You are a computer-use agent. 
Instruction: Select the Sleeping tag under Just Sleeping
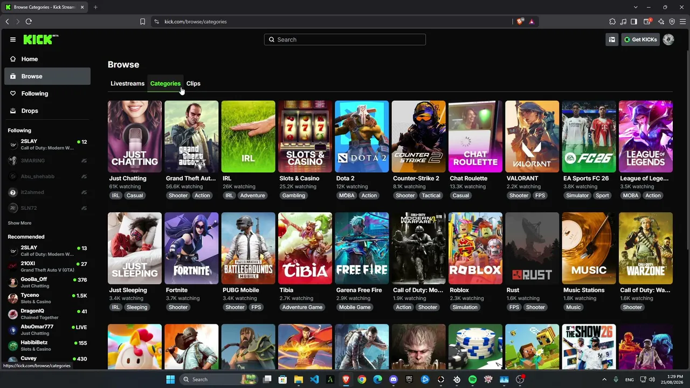(137, 307)
